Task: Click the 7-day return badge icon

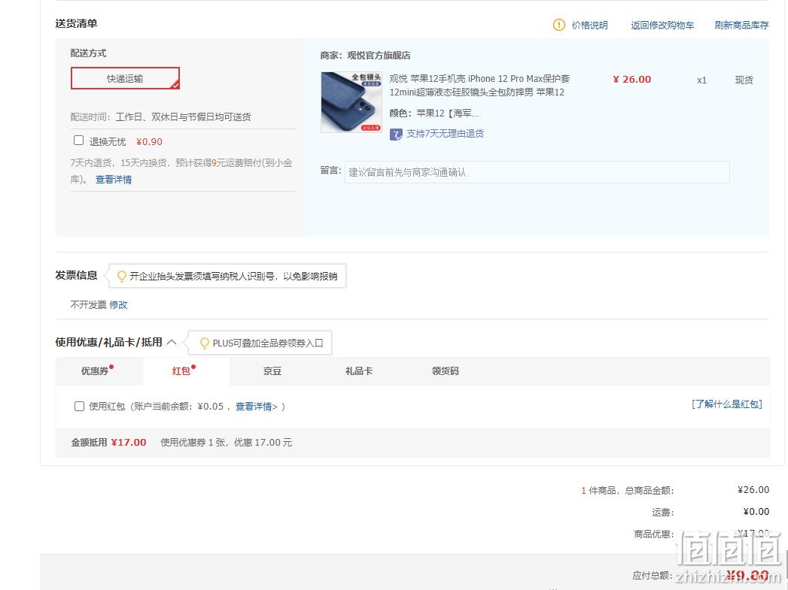Action: [x=396, y=134]
